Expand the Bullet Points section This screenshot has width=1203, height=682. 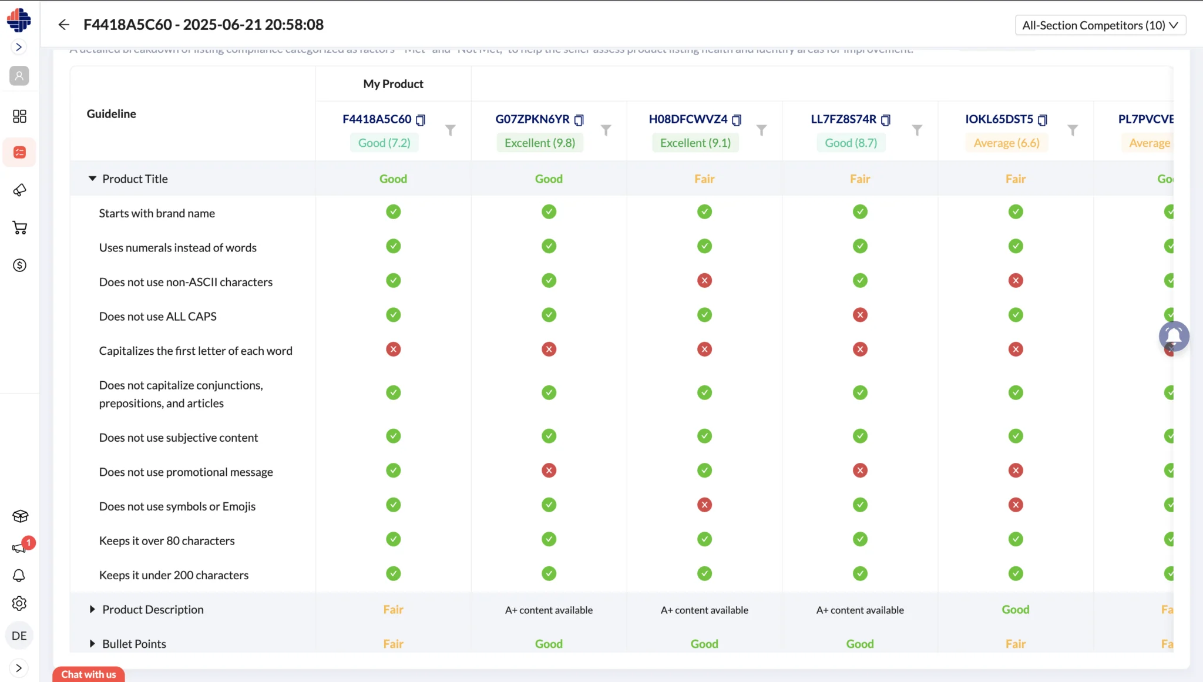[x=92, y=644]
